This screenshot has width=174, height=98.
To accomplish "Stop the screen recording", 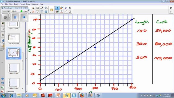I will point(24,17).
